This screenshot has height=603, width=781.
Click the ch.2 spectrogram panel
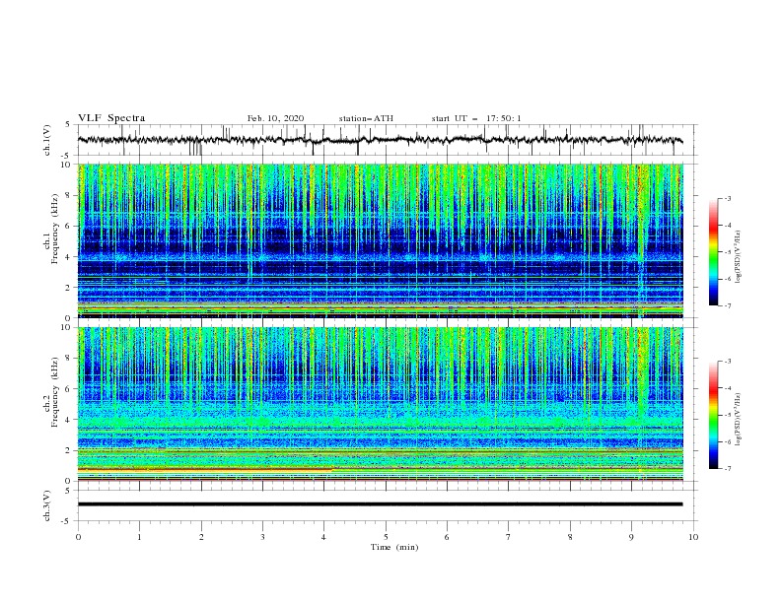(381, 404)
